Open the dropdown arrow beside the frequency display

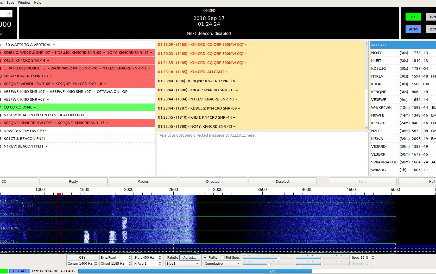pos(10,13)
